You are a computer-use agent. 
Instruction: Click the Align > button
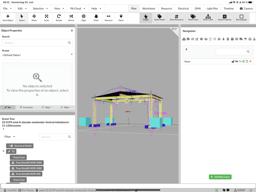click(x=65, y=107)
